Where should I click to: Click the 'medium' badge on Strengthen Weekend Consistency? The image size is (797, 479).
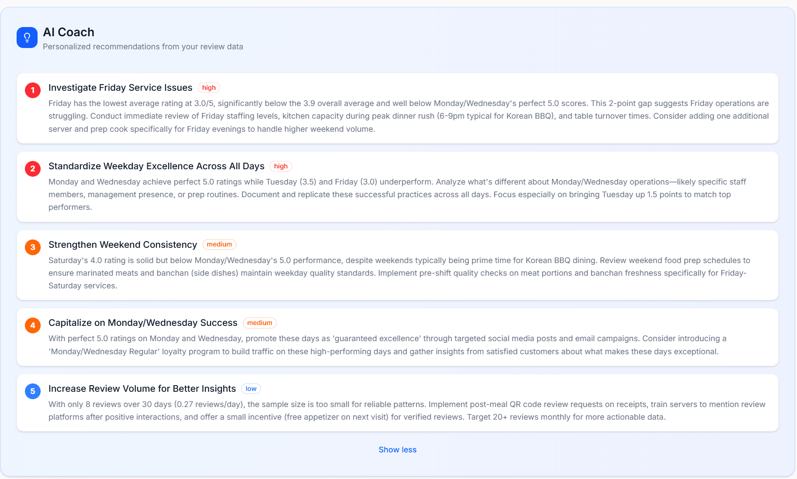[219, 244]
